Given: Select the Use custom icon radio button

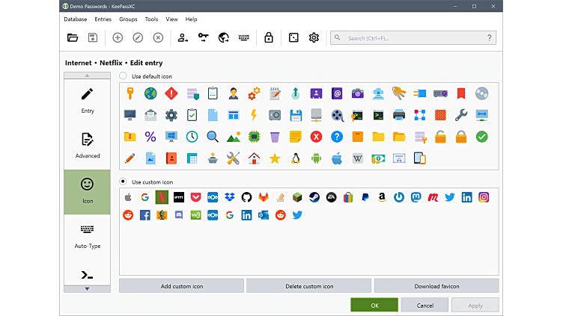Looking at the screenshot, I should click(x=124, y=182).
